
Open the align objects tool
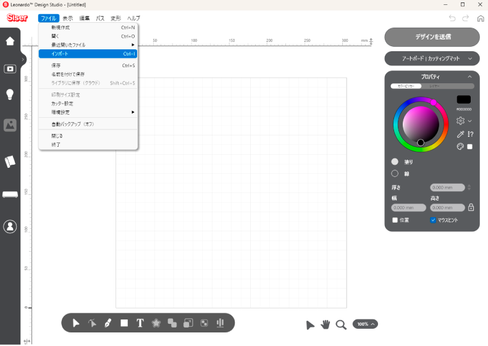[220, 323]
